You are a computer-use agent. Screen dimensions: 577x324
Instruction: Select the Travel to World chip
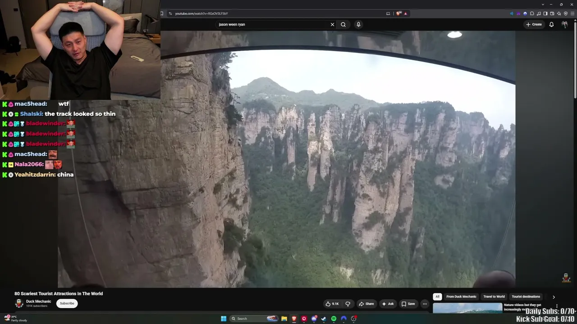[494, 297]
